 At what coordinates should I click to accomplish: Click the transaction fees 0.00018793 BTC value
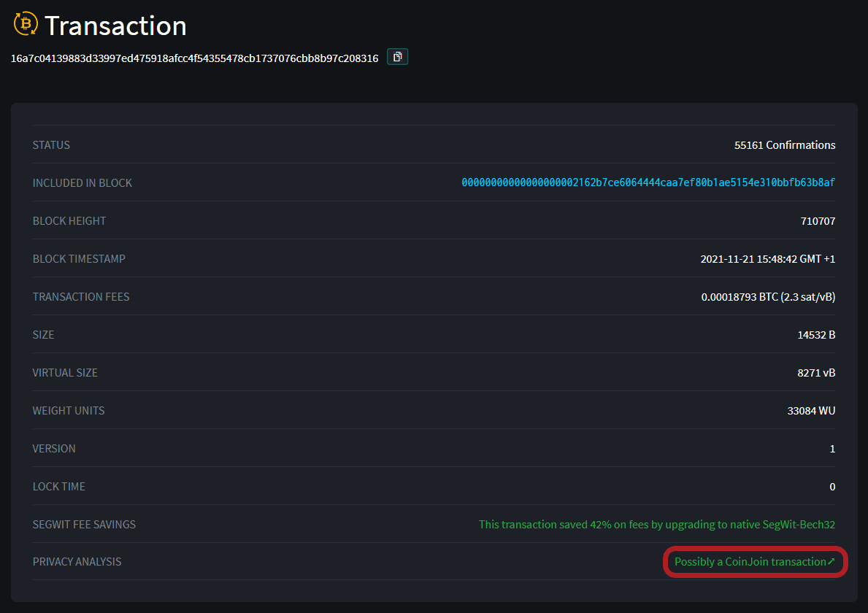pyautogui.click(x=768, y=297)
